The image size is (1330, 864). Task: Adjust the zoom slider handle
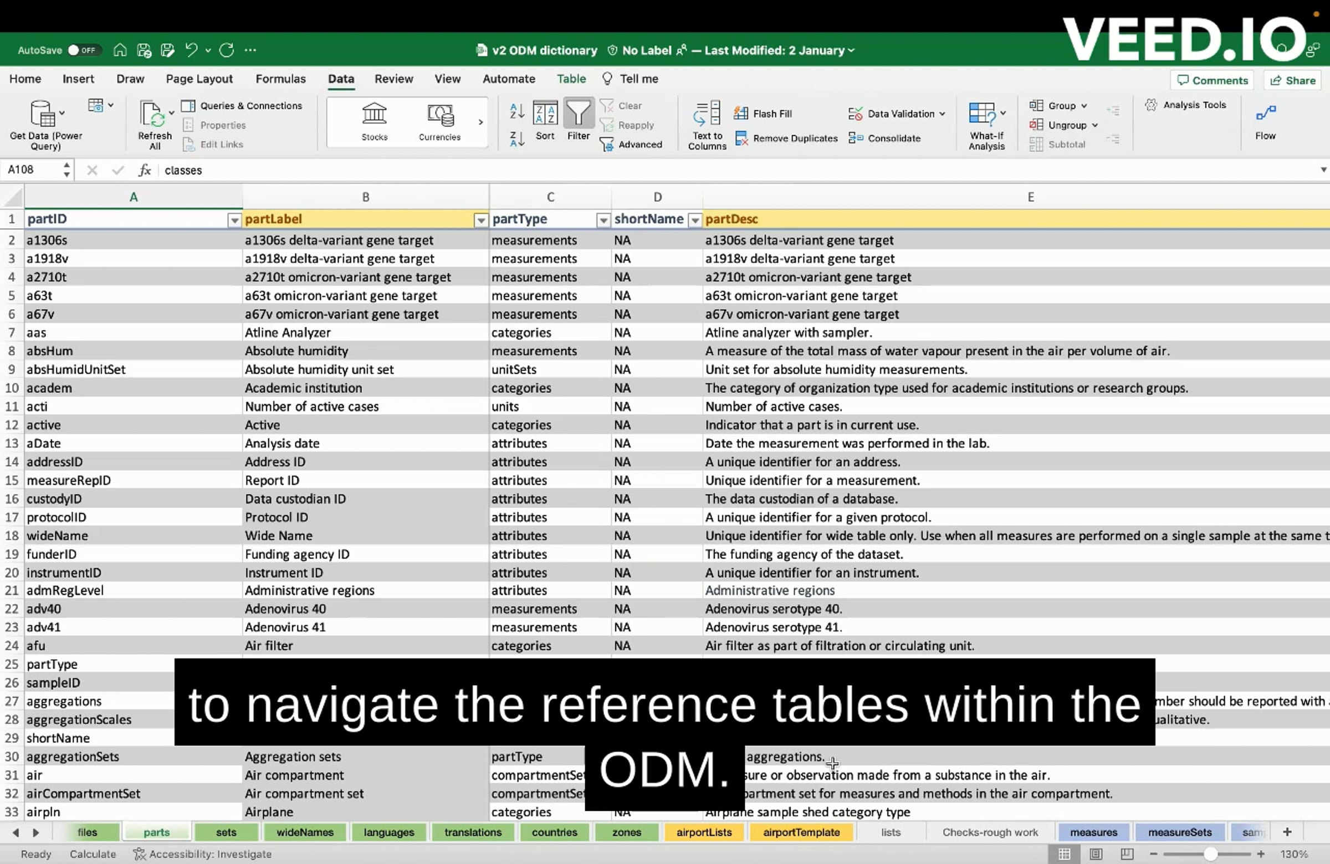coord(1210,854)
